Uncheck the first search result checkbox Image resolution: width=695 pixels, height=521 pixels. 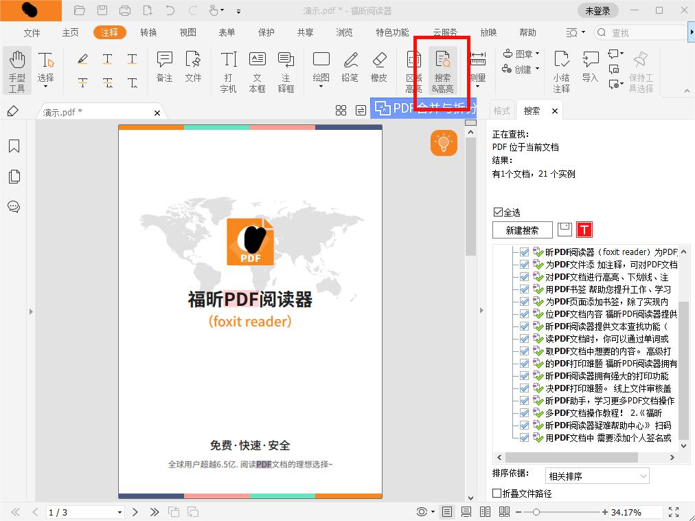pos(524,252)
